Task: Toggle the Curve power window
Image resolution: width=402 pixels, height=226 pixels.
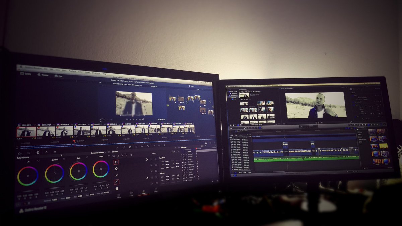Action: point(116,182)
